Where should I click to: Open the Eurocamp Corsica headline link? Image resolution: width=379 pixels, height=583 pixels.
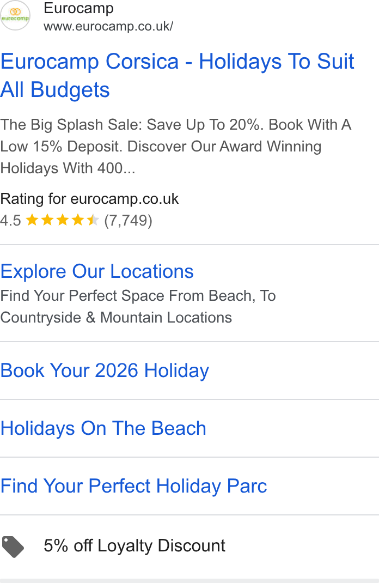click(177, 76)
